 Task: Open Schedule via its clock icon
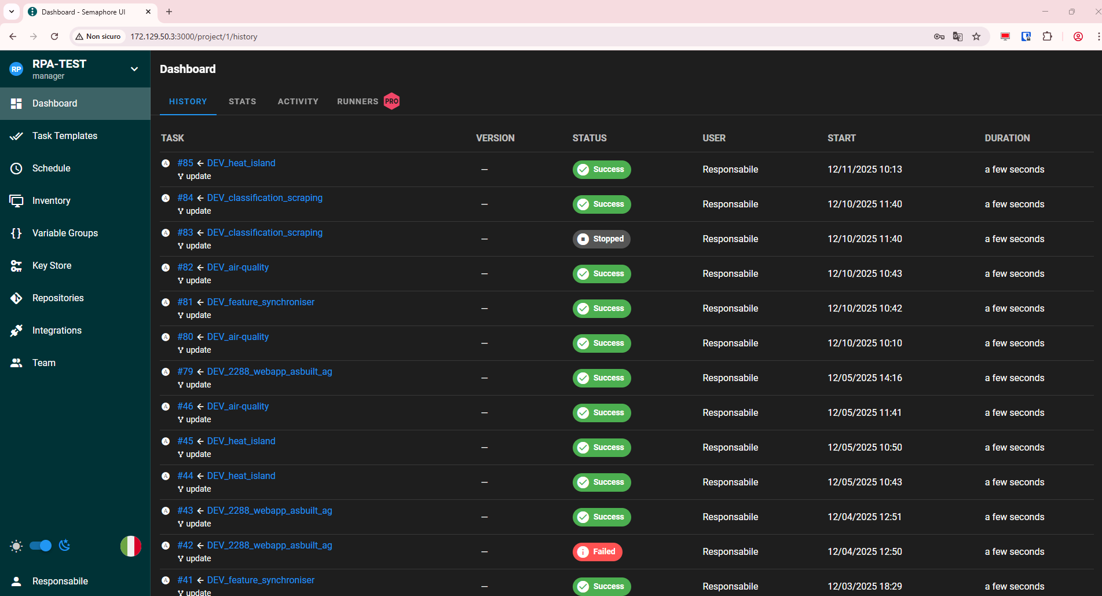(16, 169)
